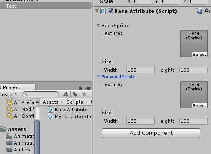This screenshot has width=211, height=154.
Task: Edit the BackSprite Height field
Action: pos(193,70)
